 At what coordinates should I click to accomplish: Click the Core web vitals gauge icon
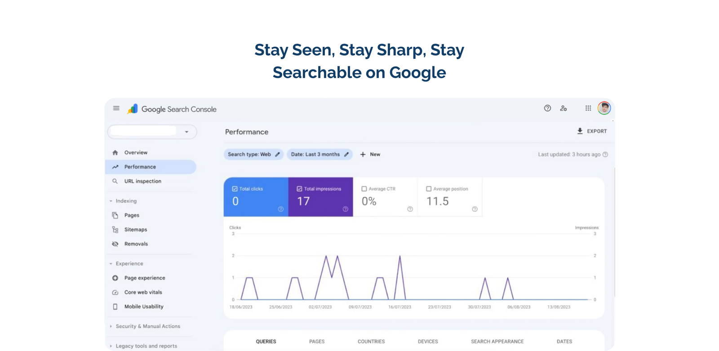115,293
